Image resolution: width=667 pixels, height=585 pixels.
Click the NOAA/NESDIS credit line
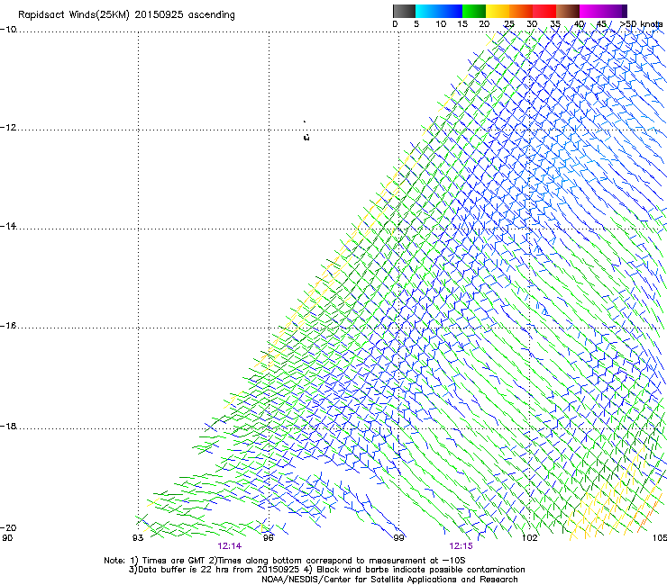(389, 580)
